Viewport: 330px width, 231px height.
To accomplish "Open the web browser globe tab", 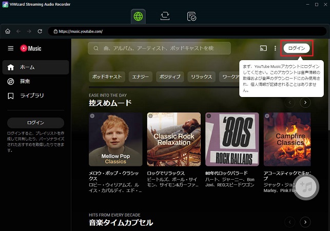I will point(138,16).
